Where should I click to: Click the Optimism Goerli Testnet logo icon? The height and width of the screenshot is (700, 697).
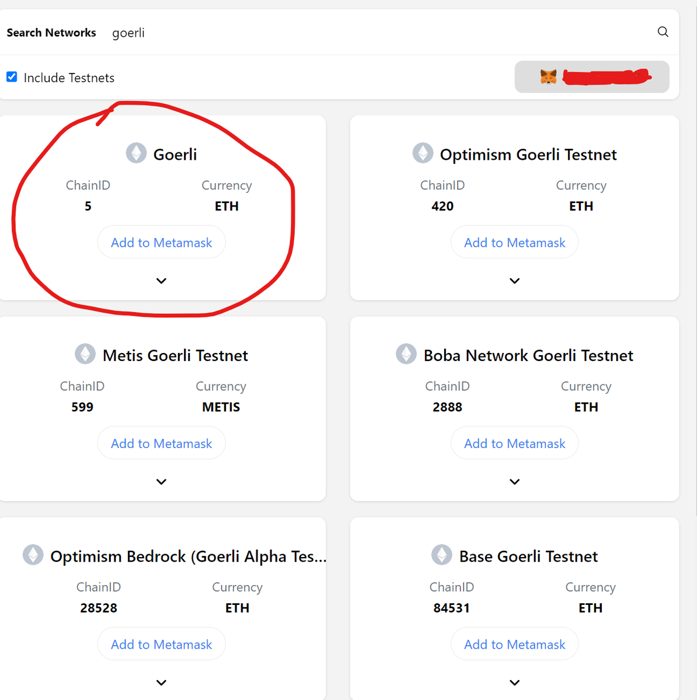click(x=423, y=153)
